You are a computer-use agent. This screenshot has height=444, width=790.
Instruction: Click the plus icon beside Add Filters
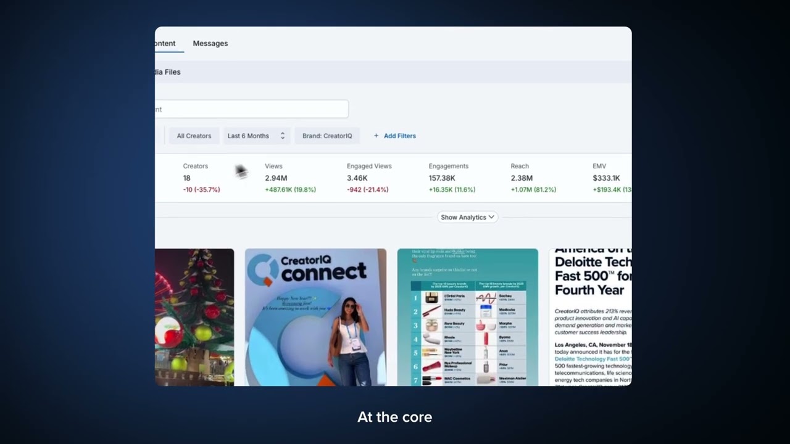[376, 136]
